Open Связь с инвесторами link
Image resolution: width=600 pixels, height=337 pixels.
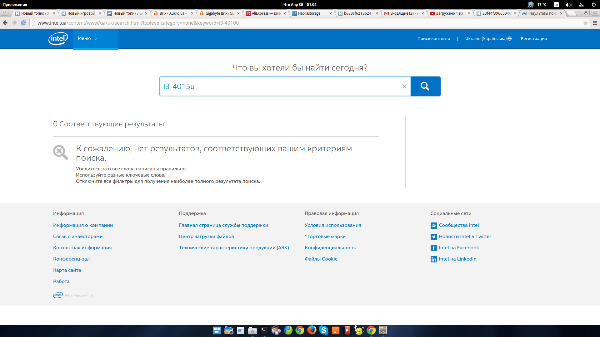78,237
